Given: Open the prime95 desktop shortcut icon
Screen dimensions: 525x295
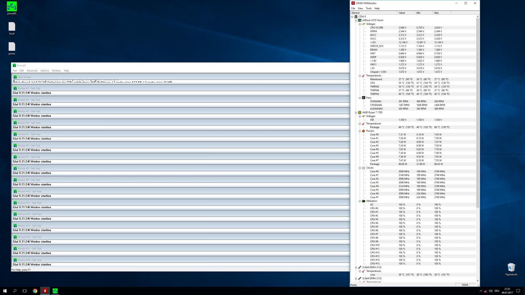Looking at the screenshot, I should (x=12, y=8).
